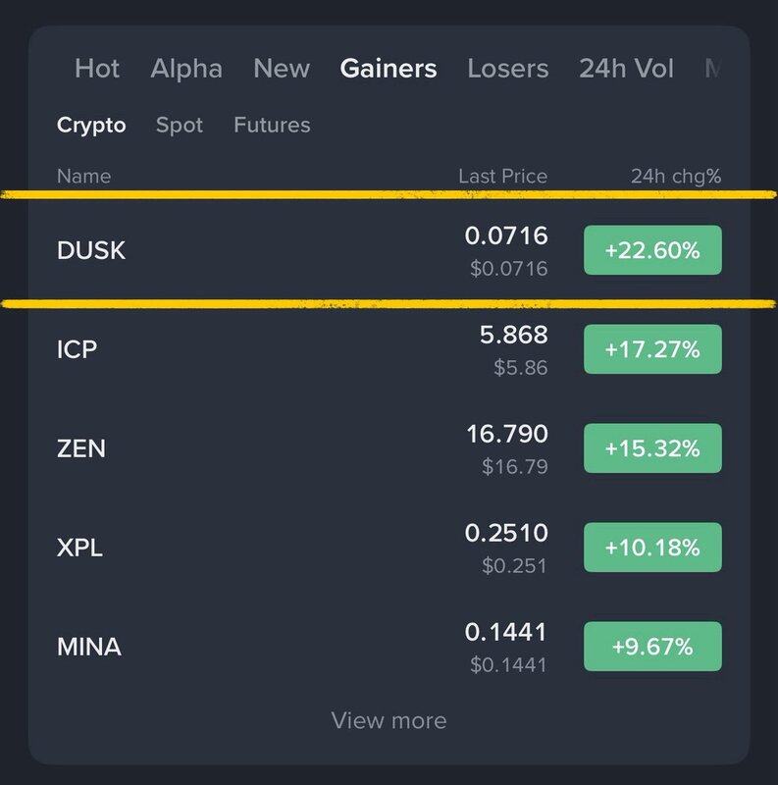Click XPL +10.18% change badge
Screen dimensions: 778x785
click(x=652, y=548)
